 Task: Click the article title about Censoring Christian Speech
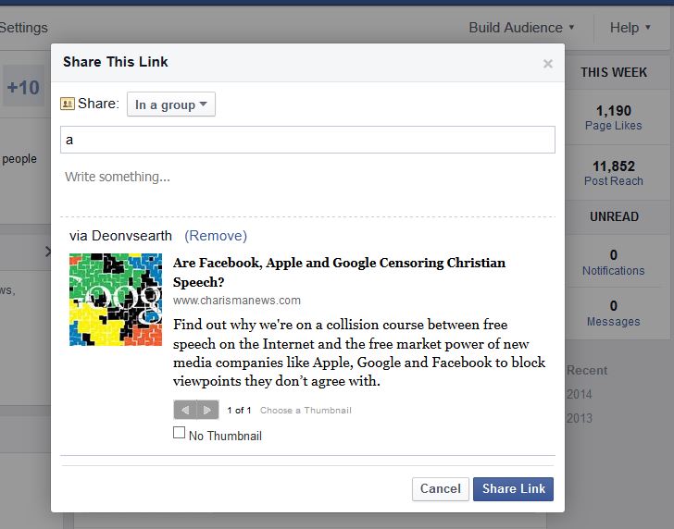(x=339, y=272)
